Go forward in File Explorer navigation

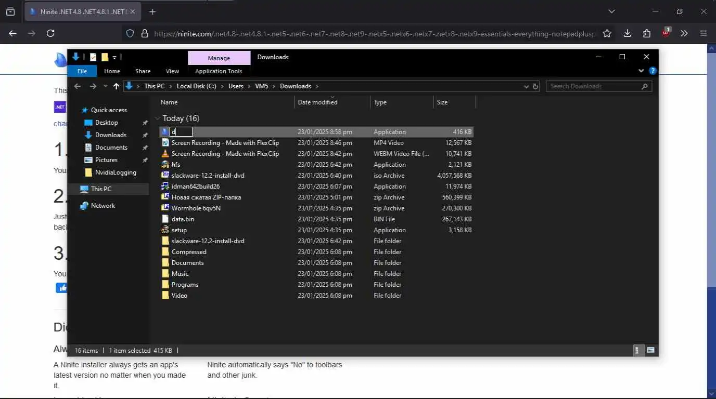pyautogui.click(x=93, y=86)
